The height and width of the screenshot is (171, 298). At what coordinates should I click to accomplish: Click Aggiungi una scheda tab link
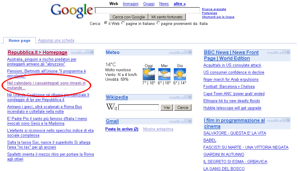click(x=56, y=40)
